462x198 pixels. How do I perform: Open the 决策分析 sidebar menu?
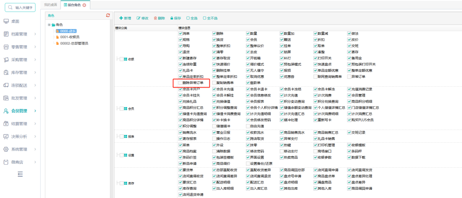tap(20, 136)
